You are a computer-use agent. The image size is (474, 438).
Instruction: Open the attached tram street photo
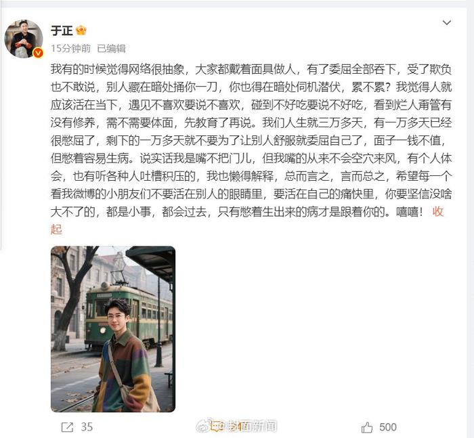pos(113,329)
